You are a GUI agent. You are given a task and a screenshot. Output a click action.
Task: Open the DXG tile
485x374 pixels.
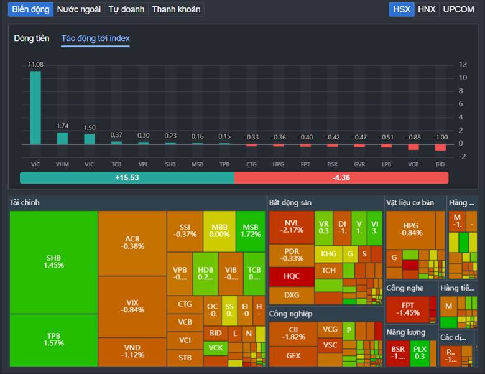(x=292, y=296)
